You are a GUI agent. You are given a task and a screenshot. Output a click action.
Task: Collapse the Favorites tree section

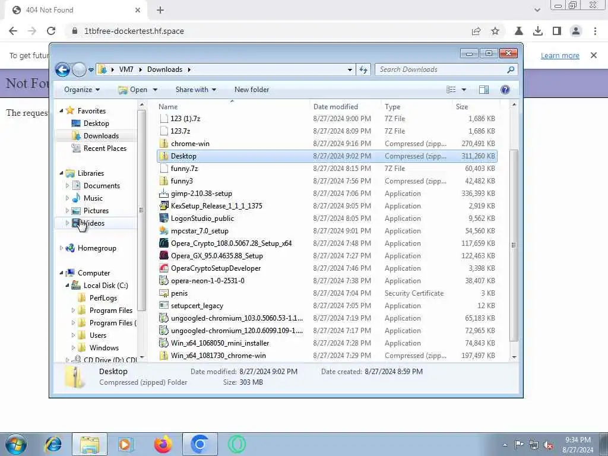(61, 111)
